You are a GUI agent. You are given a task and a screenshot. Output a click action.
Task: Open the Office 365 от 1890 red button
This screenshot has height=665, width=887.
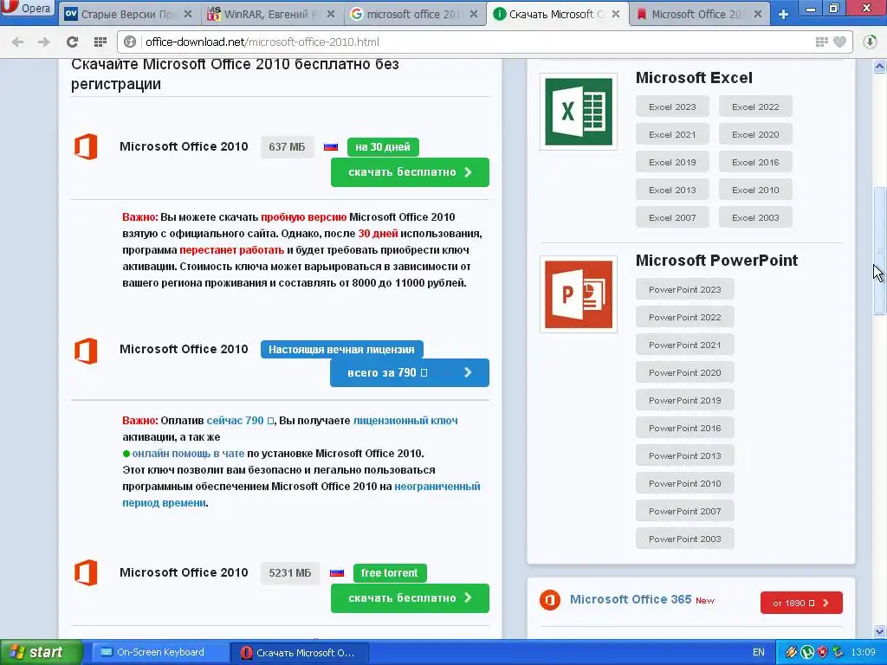[801, 603]
